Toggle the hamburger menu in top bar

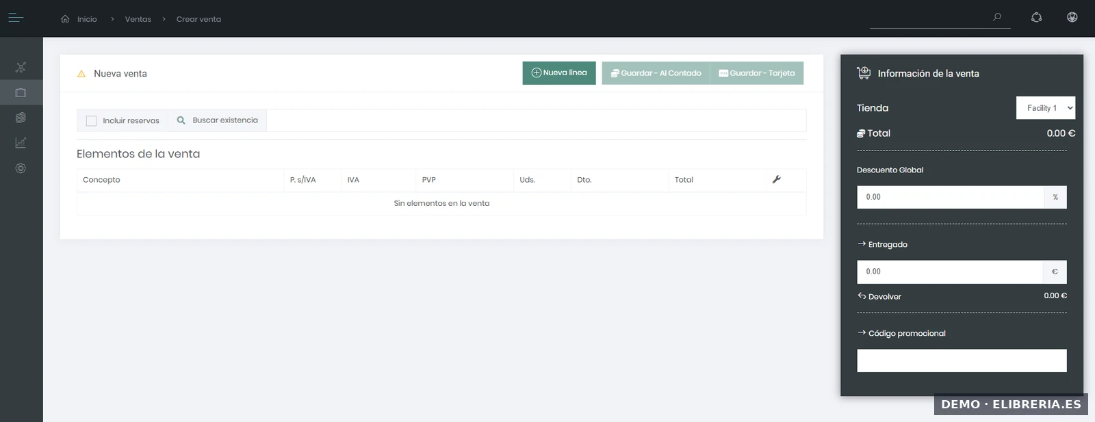coord(16,18)
